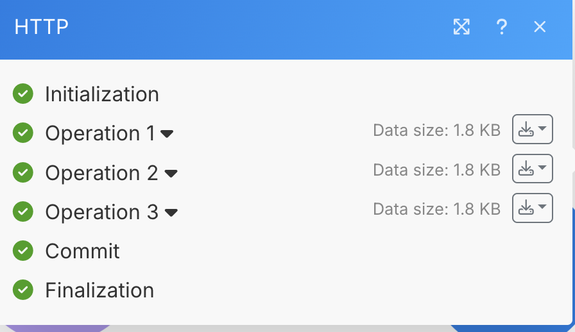This screenshot has width=575, height=332.
Task: Open the help question mark icon
Action: coord(501,27)
